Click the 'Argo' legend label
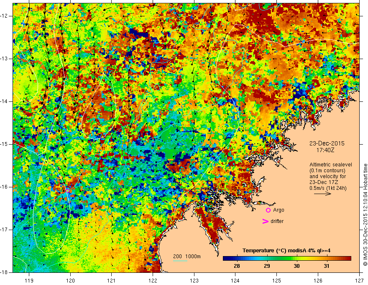This screenshot has height=285, width=368. (x=279, y=210)
